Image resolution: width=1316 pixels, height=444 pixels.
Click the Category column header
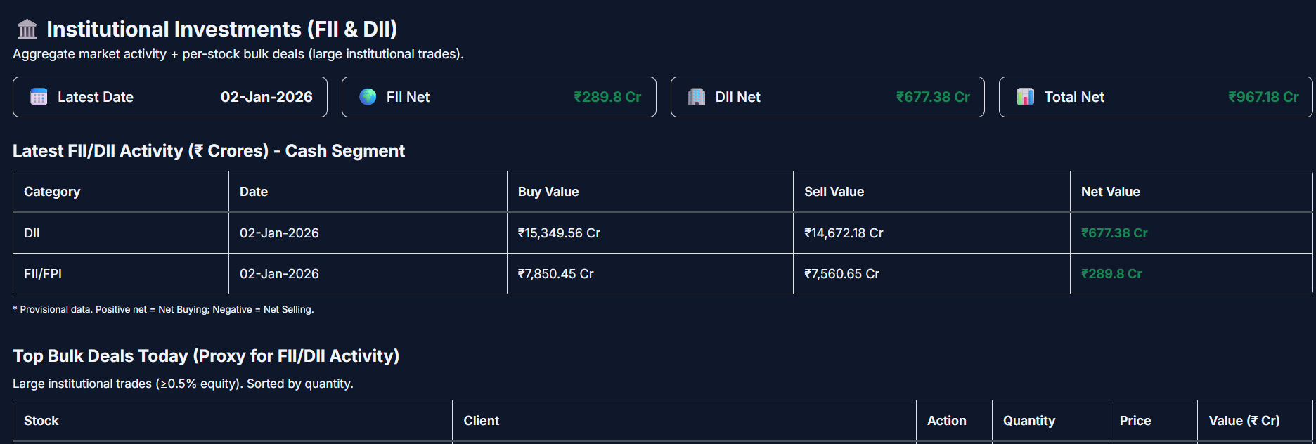click(52, 192)
